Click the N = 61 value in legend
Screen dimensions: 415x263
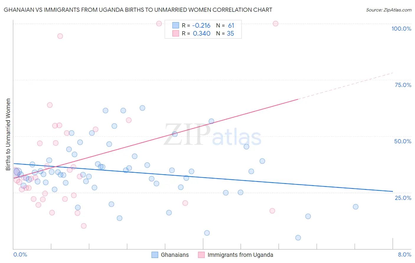tap(225, 25)
